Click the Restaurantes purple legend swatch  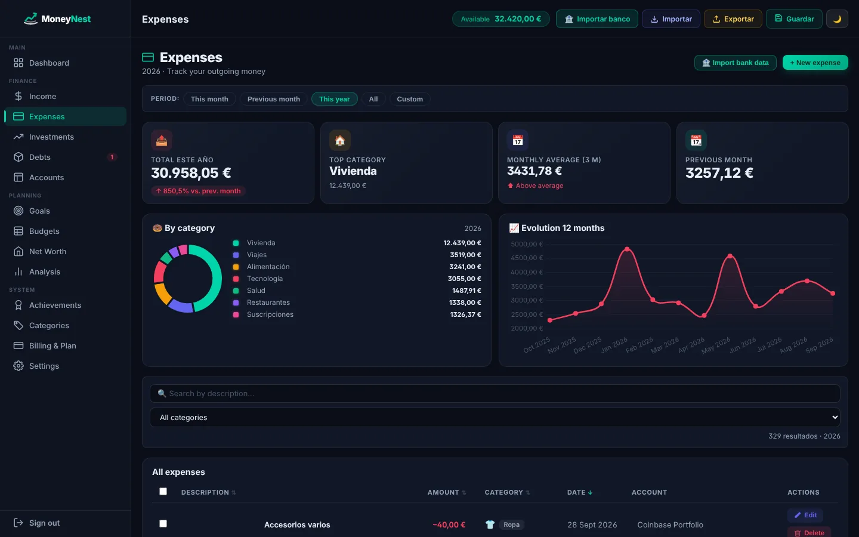point(236,303)
